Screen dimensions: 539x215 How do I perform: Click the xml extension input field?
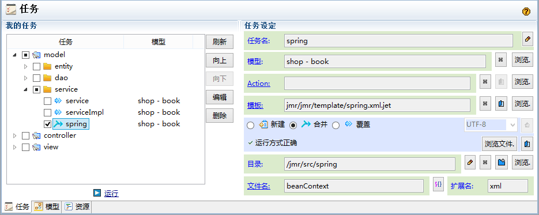pyautogui.click(x=507, y=186)
